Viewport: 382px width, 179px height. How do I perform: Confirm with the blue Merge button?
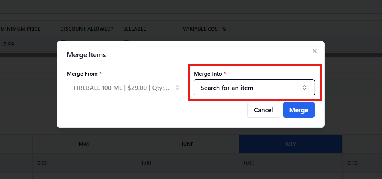point(299,110)
